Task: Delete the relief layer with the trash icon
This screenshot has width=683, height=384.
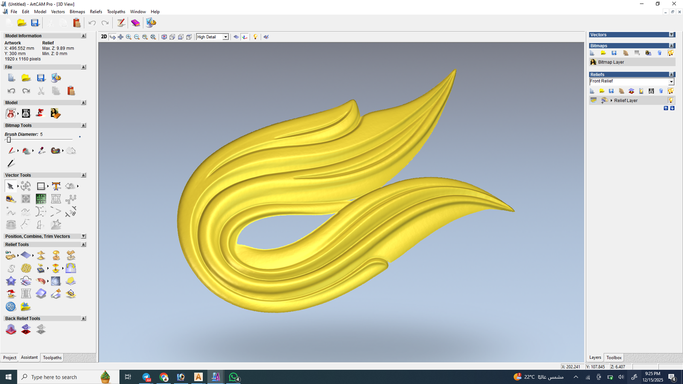Action: (661, 91)
